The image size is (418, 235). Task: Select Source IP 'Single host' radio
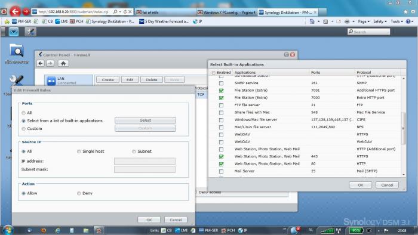tap(79, 151)
